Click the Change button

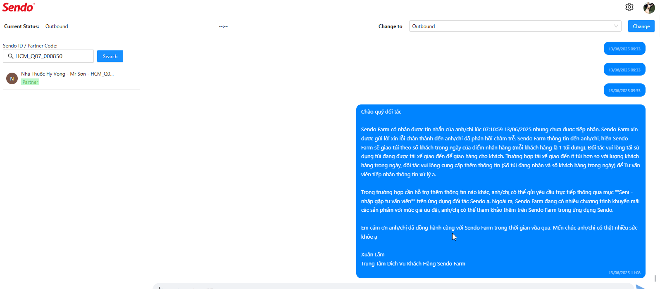(641, 26)
